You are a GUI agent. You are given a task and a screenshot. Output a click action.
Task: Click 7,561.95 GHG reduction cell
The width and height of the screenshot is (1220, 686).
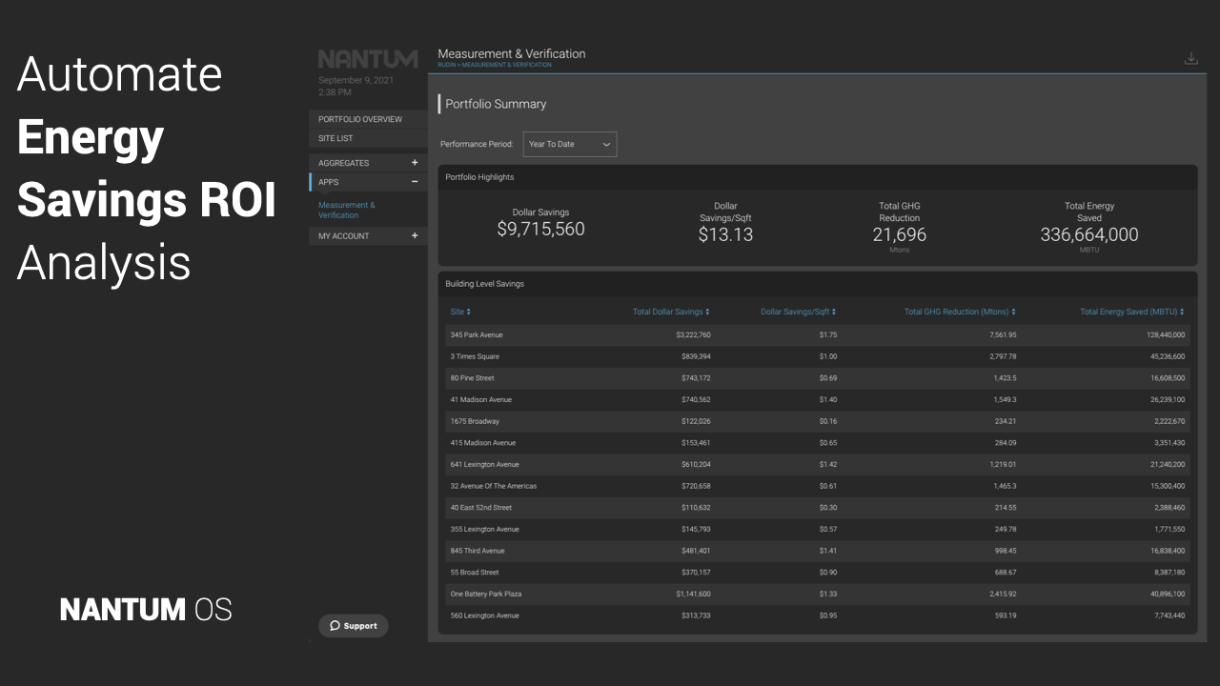1003,335
